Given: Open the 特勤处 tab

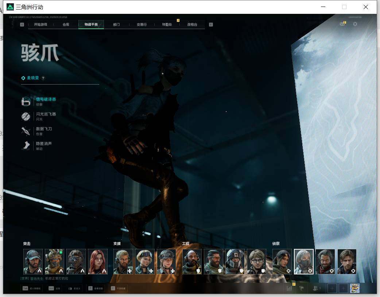Looking at the screenshot, I should (x=167, y=24).
